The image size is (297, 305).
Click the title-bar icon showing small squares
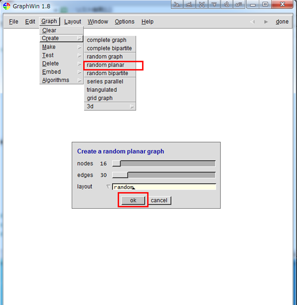[x=239, y=4]
